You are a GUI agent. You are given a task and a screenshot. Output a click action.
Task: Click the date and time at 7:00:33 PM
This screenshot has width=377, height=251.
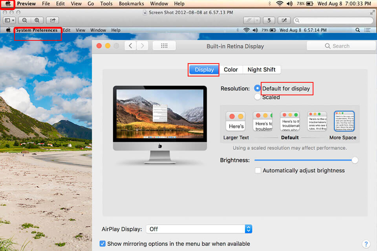pyautogui.click(x=344, y=4)
